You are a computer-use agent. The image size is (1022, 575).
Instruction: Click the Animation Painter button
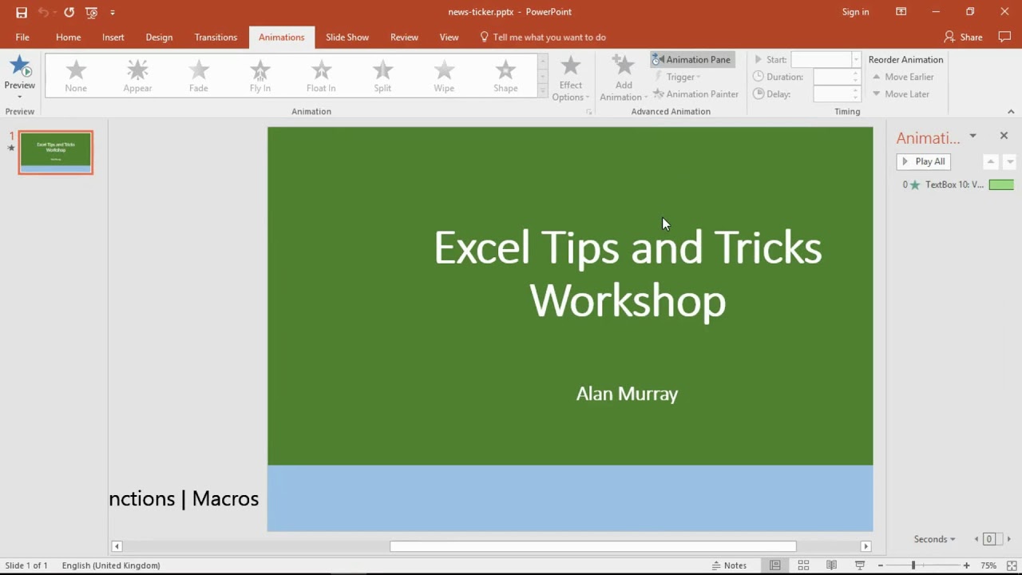tap(695, 94)
